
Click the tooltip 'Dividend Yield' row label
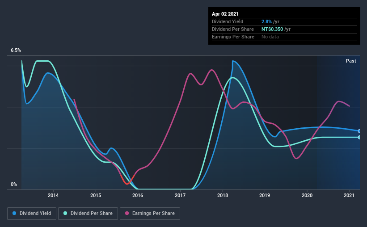[228, 22]
